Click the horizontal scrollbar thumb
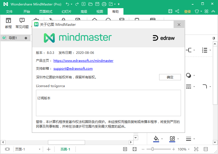Viewport: 218px width, 154px height. coord(66,142)
